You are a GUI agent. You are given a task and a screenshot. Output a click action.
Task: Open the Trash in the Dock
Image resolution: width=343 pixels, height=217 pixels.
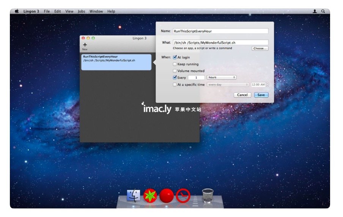click(x=208, y=195)
